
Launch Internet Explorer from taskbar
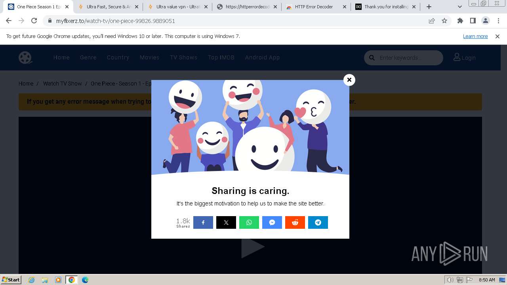point(32,280)
